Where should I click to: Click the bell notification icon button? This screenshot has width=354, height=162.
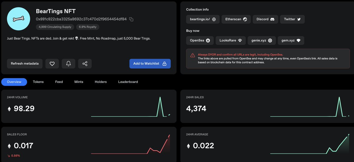tap(68, 63)
